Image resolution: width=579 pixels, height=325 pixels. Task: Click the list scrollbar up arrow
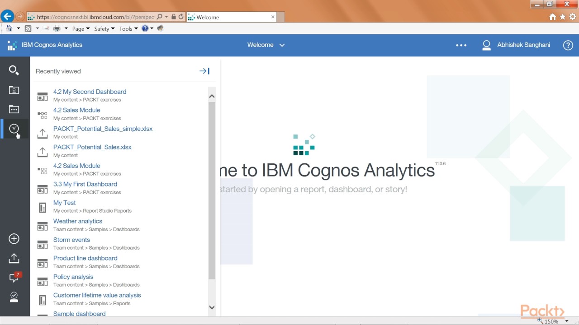point(212,96)
